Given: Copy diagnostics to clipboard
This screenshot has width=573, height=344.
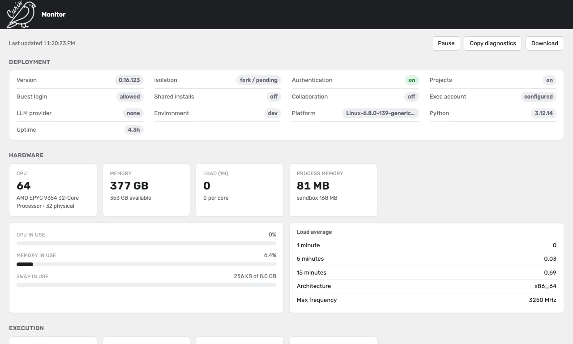Looking at the screenshot, I should click(x=493, y=43).
